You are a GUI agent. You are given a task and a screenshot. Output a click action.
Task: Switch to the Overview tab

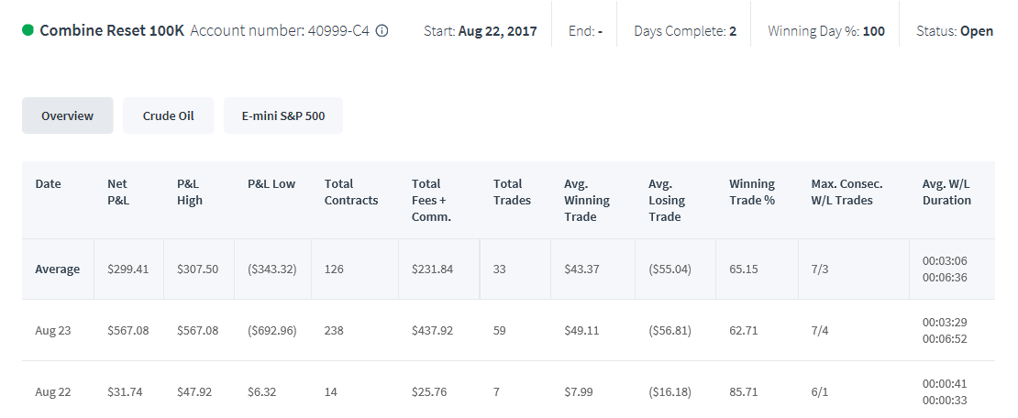68,115
